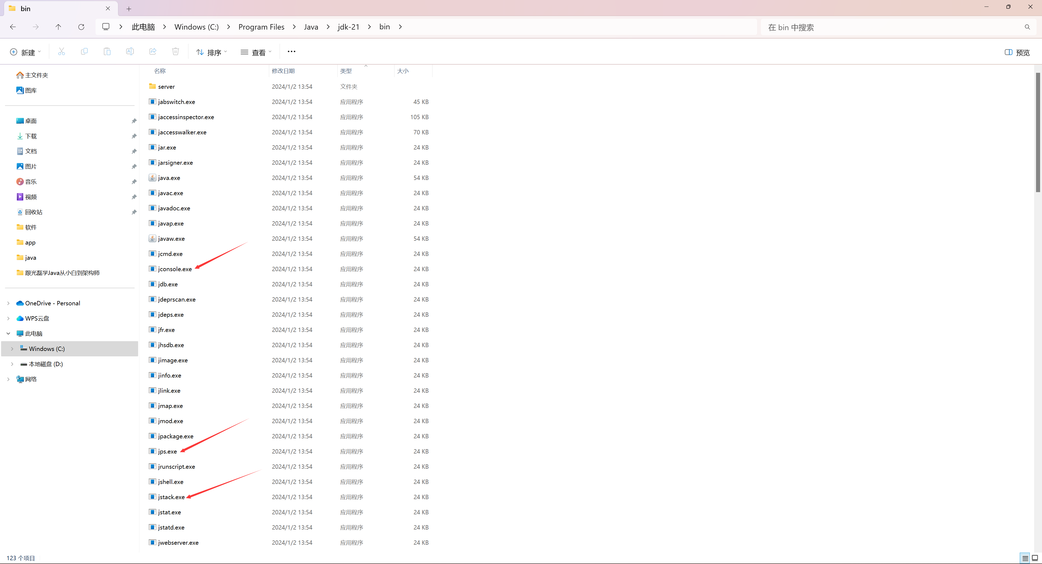Click the Rename toolbar icon

[x=130, y=51]
